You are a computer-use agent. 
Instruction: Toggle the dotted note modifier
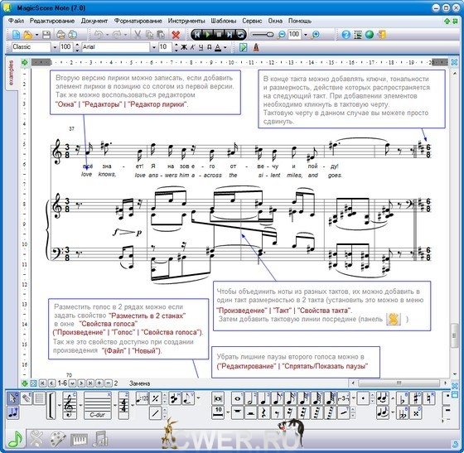coord(363,399)
